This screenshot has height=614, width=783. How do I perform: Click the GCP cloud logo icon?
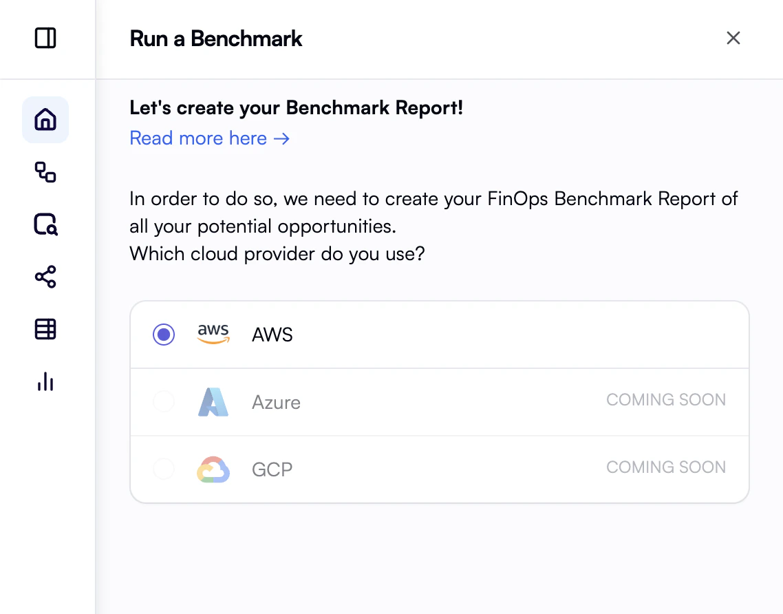coord(213,468)
